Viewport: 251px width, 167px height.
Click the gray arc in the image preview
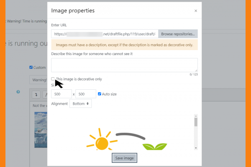click(130, 135)
